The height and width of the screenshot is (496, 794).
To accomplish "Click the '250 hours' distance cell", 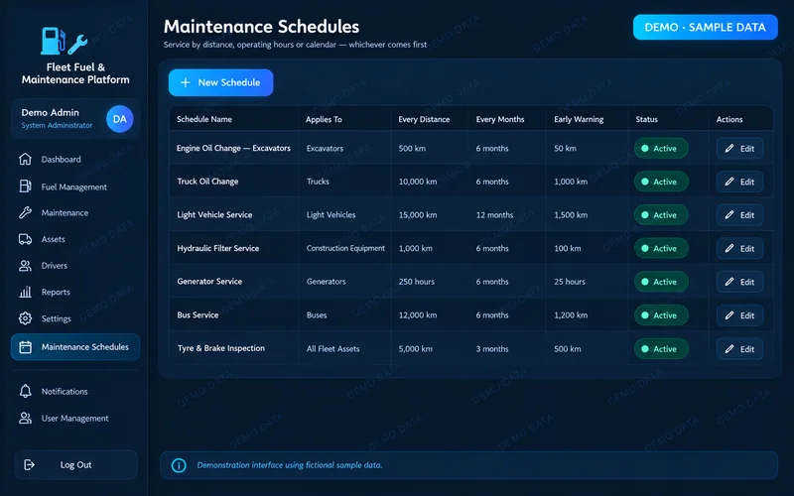I will click(x=416, y=282).
